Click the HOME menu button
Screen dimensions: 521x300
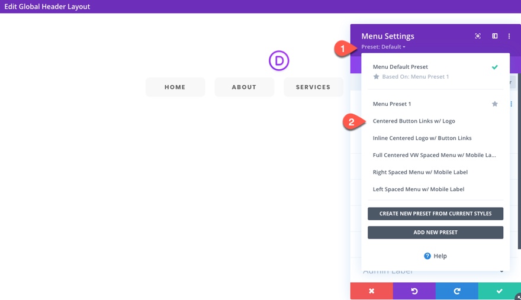pos(175,87)
